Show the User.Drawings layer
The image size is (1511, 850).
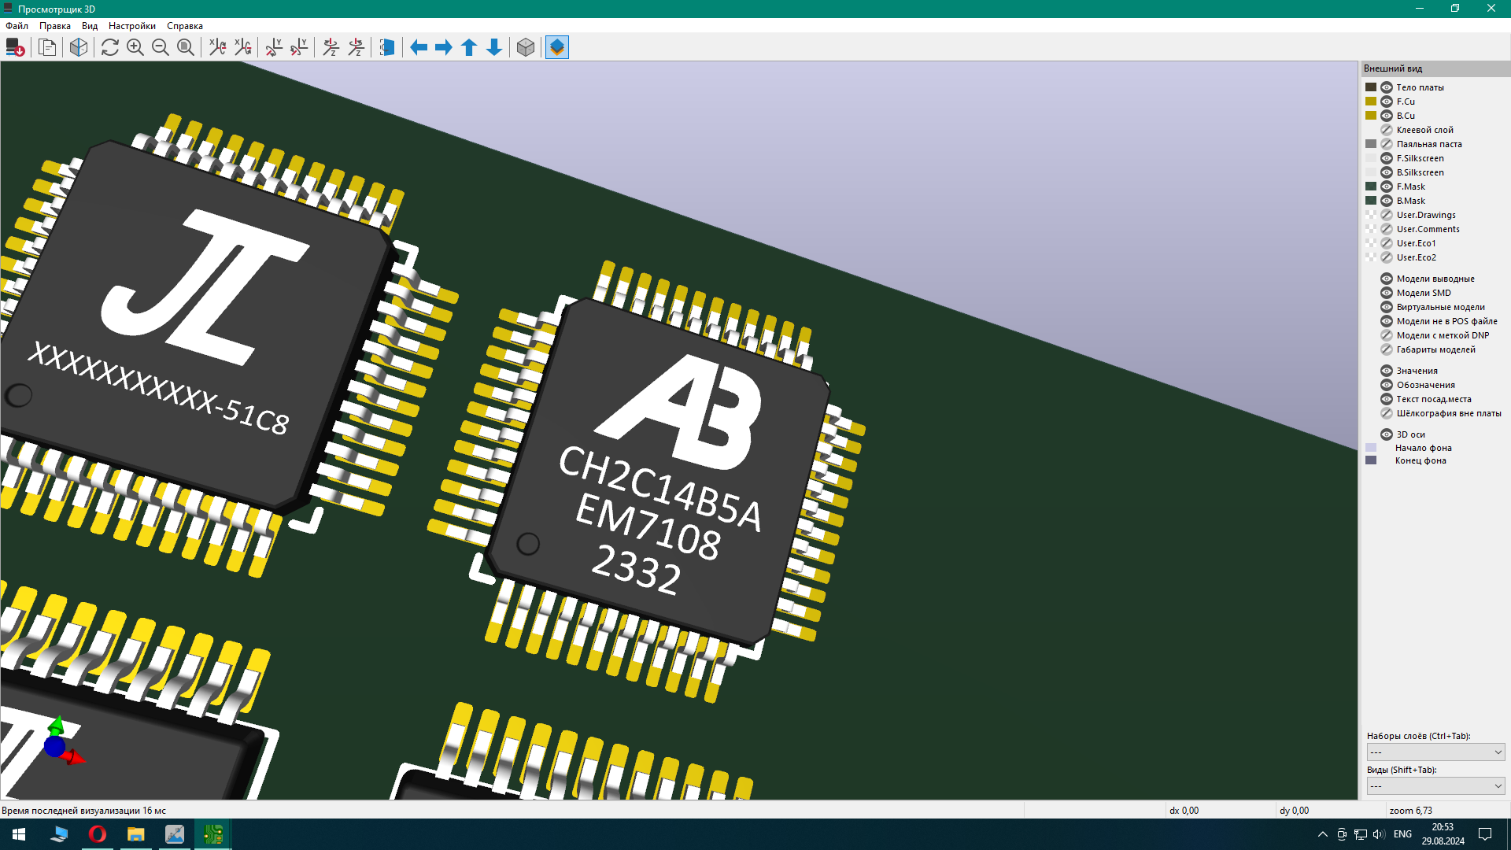1387,215
